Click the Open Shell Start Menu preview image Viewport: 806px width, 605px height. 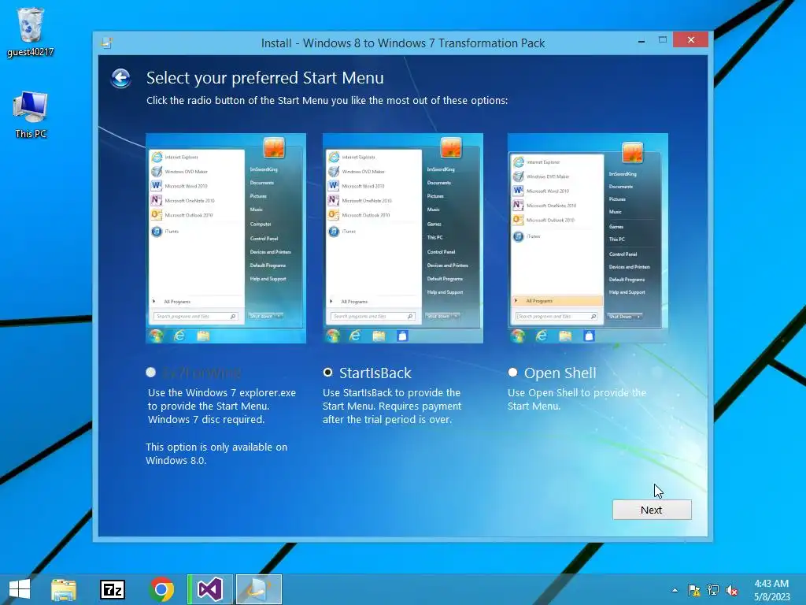coord(587,238)
